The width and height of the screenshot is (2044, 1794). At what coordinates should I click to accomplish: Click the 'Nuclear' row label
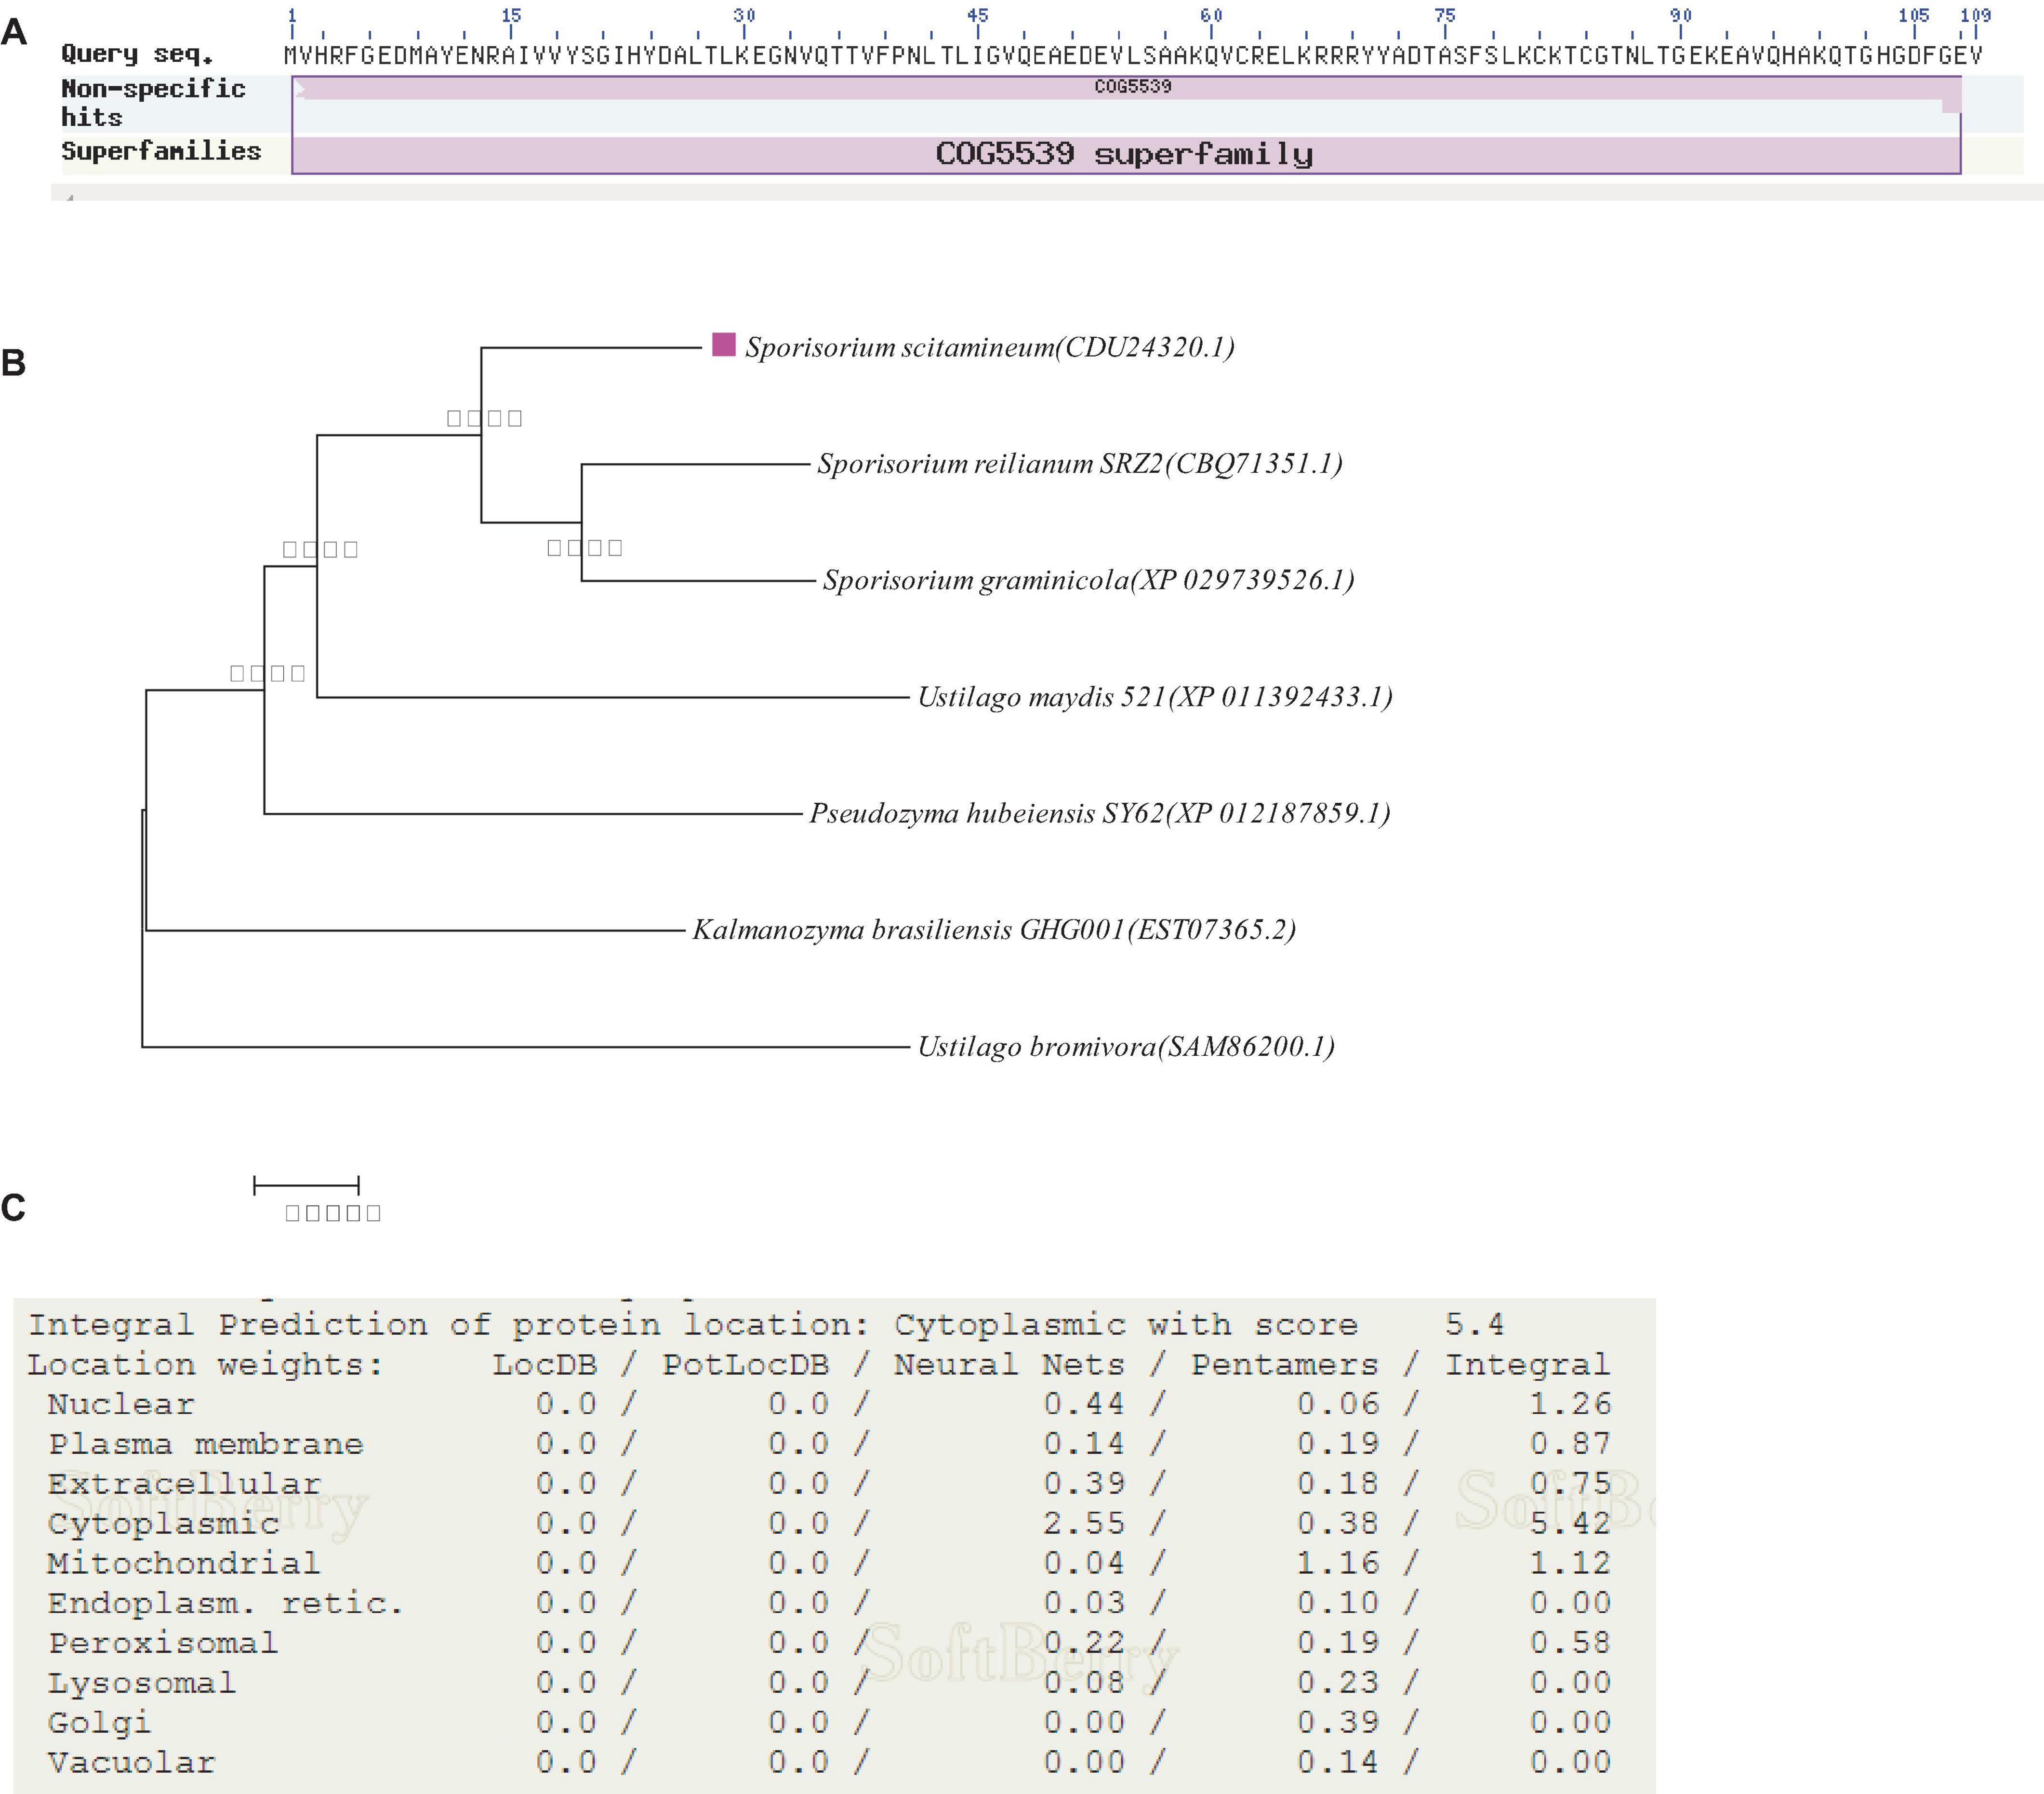[x=121, y=1405]
